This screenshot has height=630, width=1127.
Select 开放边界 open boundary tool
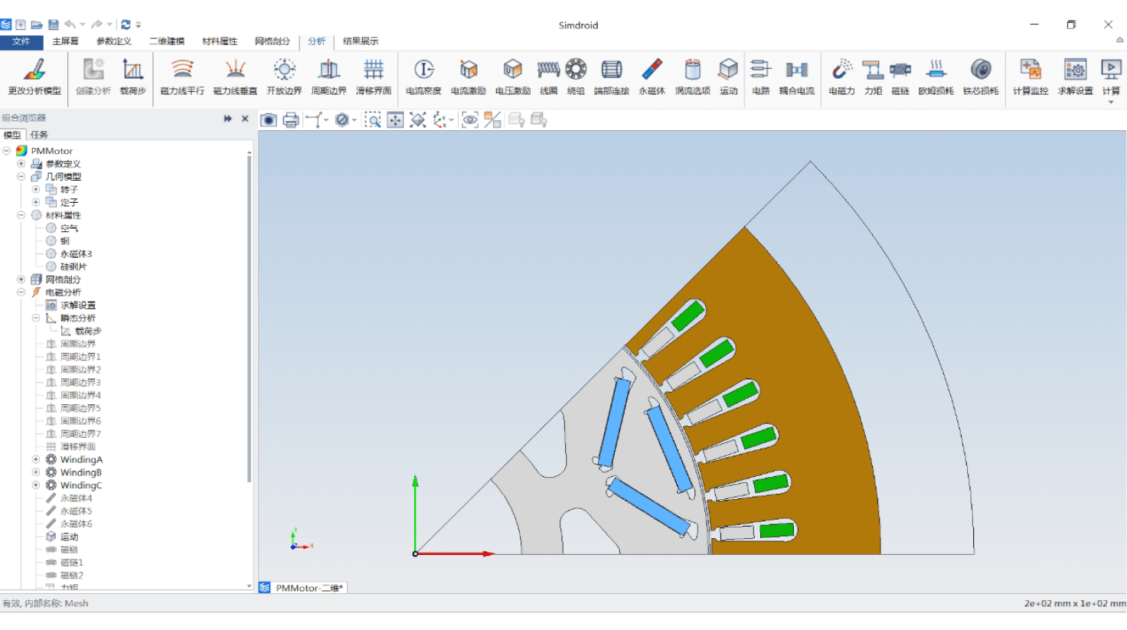(x=284, y=77)
